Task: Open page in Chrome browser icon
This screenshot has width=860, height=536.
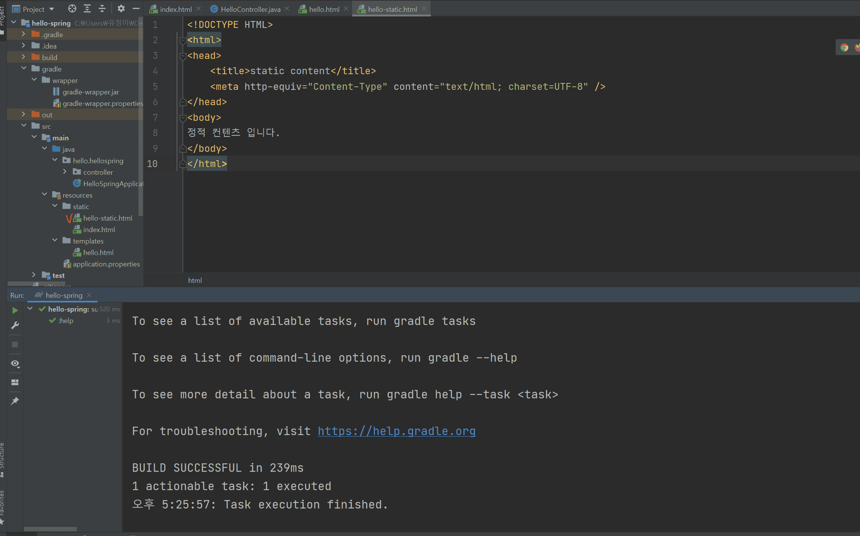Action: pos(844,47)
